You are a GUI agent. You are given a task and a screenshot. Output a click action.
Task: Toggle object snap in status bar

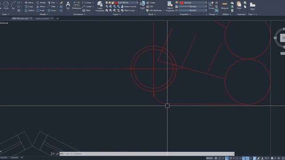pos(248,158)
